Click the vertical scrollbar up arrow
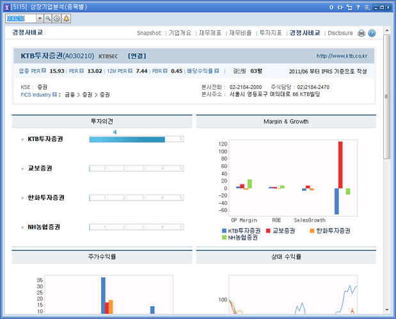Viewport: 396px width, 319px height. (386, 31)
